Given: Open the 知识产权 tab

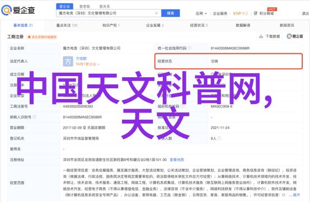Looking at the screenshot, I should 111,25.
